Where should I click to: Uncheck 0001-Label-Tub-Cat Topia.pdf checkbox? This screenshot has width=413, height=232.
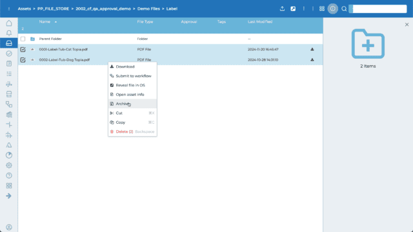point(23,50)
